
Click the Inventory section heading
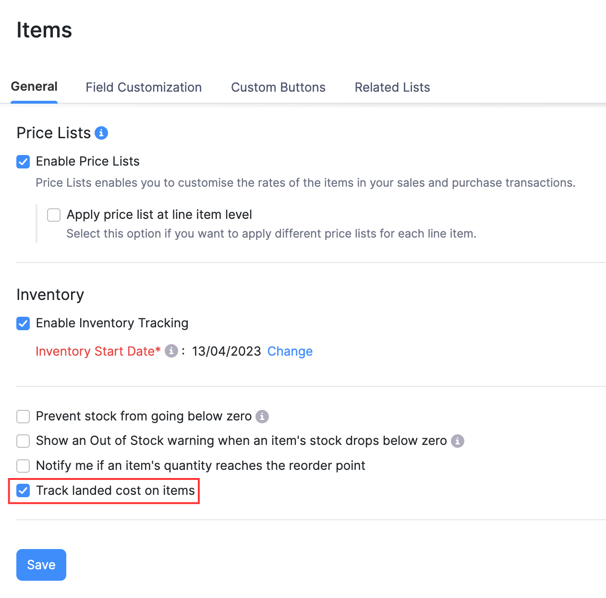pos(50,295)
